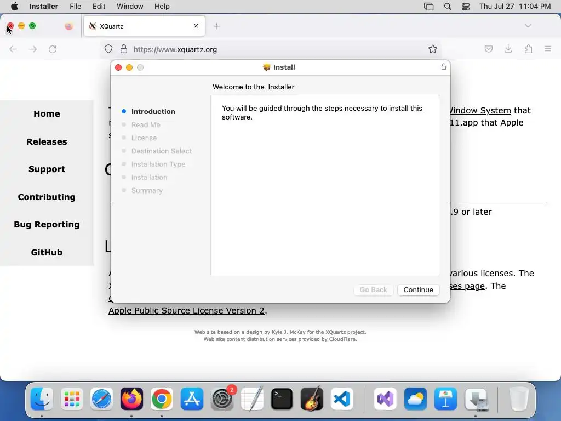Open Keynote from the Dock
561x421 pixels.
coord(445,399)
